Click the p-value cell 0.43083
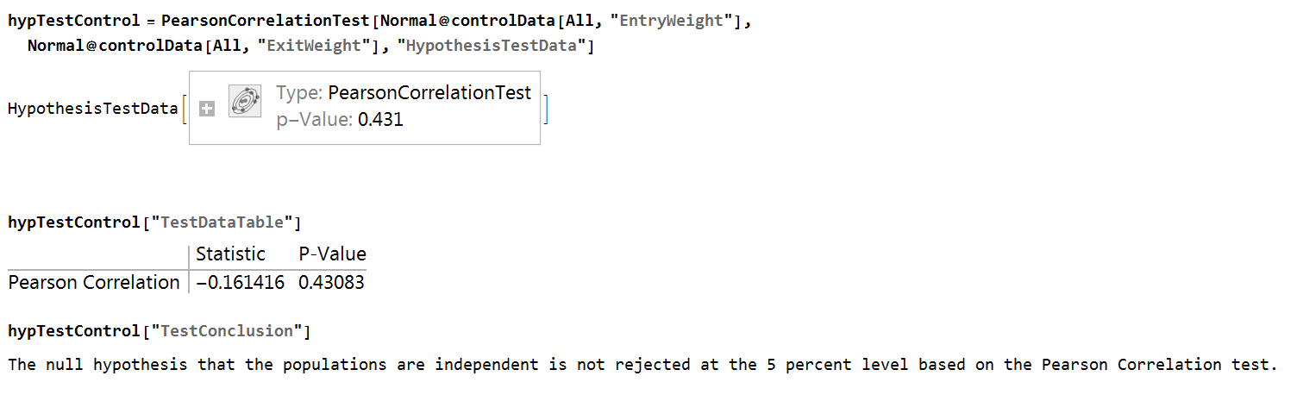The image size is (1303, 401). point(331,282)
